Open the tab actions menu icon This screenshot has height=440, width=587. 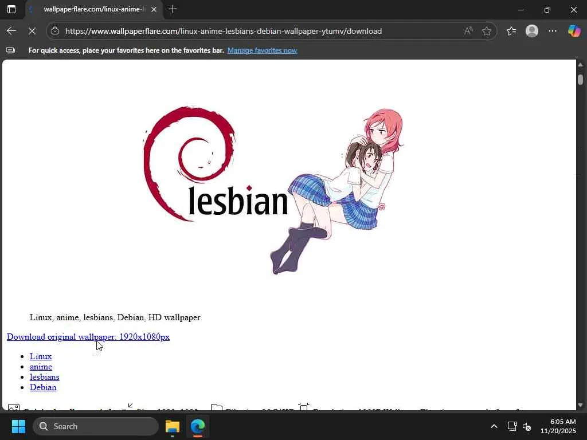pyautogui.click(x=11, y=9)
